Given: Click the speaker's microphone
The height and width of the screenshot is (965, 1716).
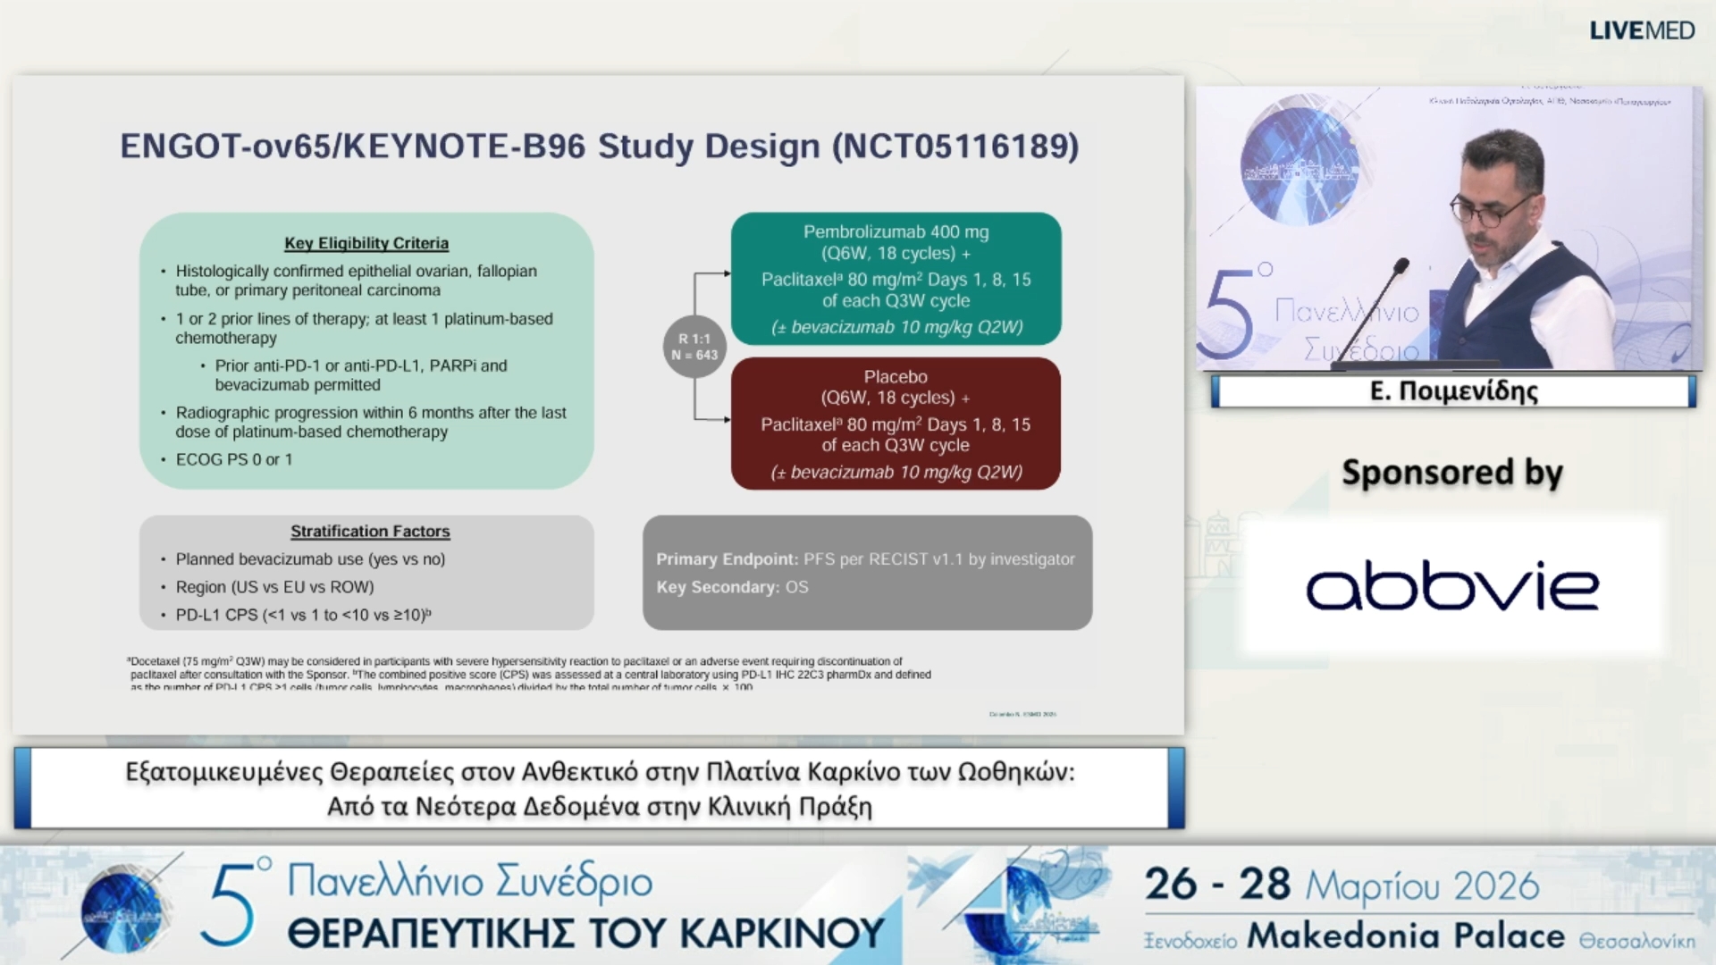Looking at the screenshot, I should pyautogui.click(x=1400, y=266).
